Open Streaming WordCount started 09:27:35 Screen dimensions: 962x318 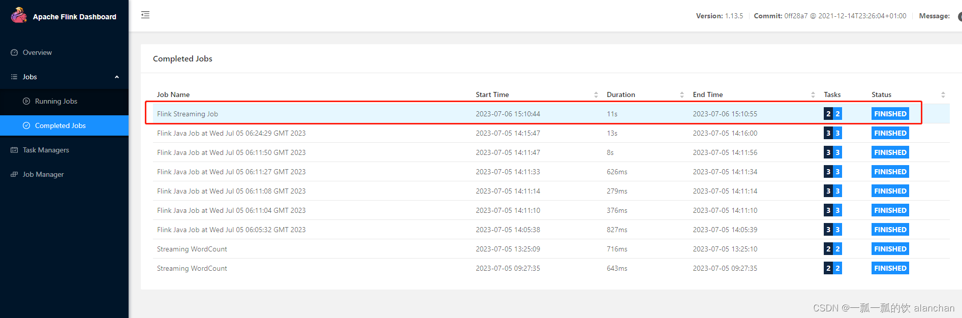(551, 268)
